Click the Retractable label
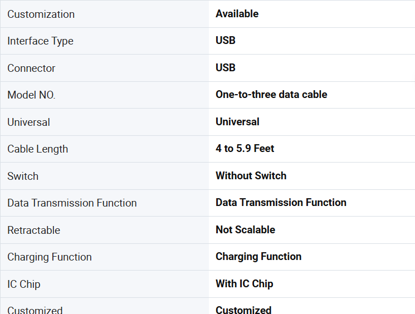The image size is (415, 314). (33, 230)
